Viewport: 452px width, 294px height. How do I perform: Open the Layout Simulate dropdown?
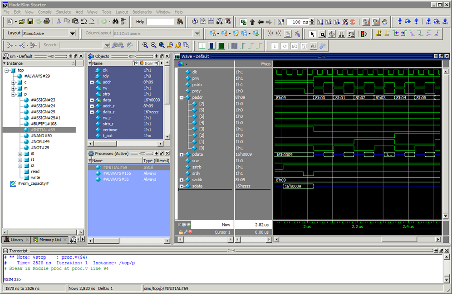tap(72, 34)
